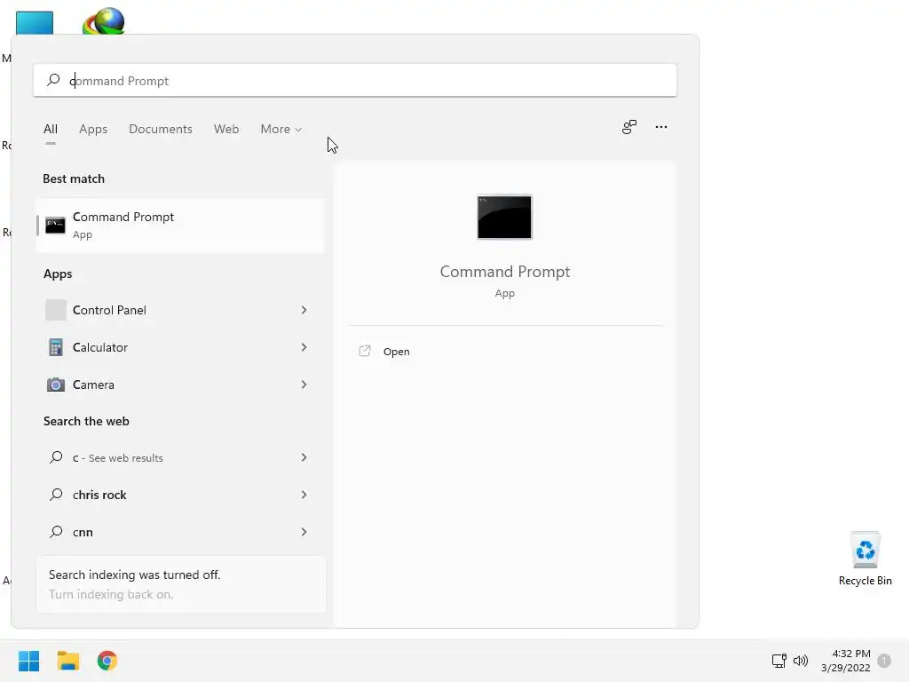Click magnifier icon beside 'c - See web results'
909x682 pixels.
[56, 457]
